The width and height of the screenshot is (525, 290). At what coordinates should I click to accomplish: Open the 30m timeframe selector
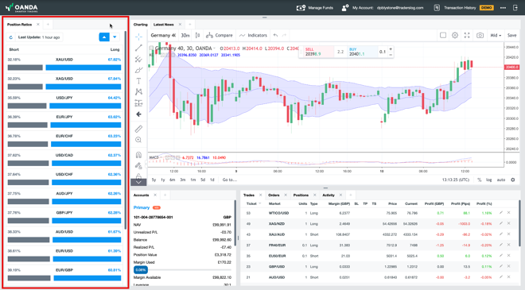pos(185,35)
